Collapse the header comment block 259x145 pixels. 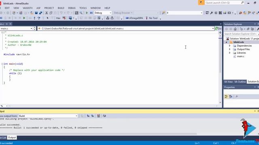2,32
